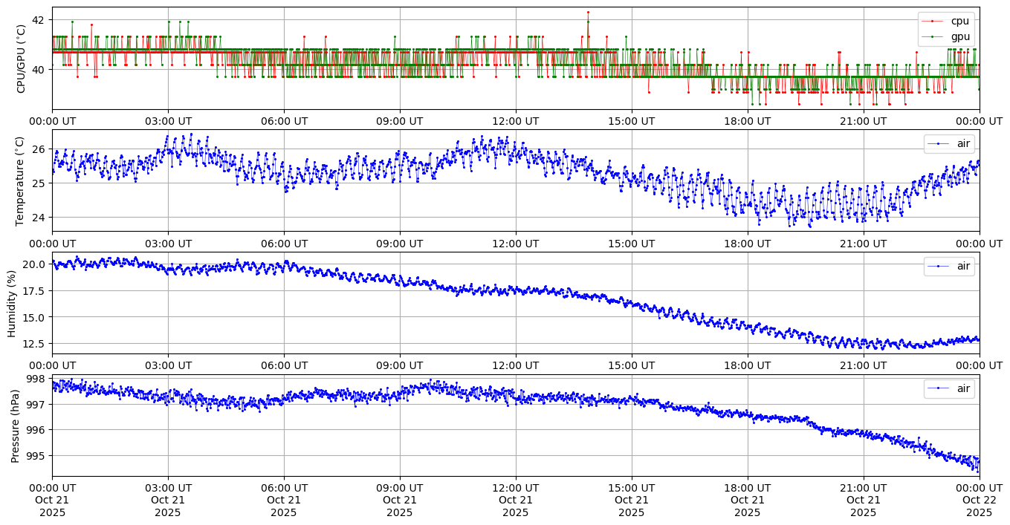Click the highest red cpu spike point

pyautogui.click(x=588, y=12)
